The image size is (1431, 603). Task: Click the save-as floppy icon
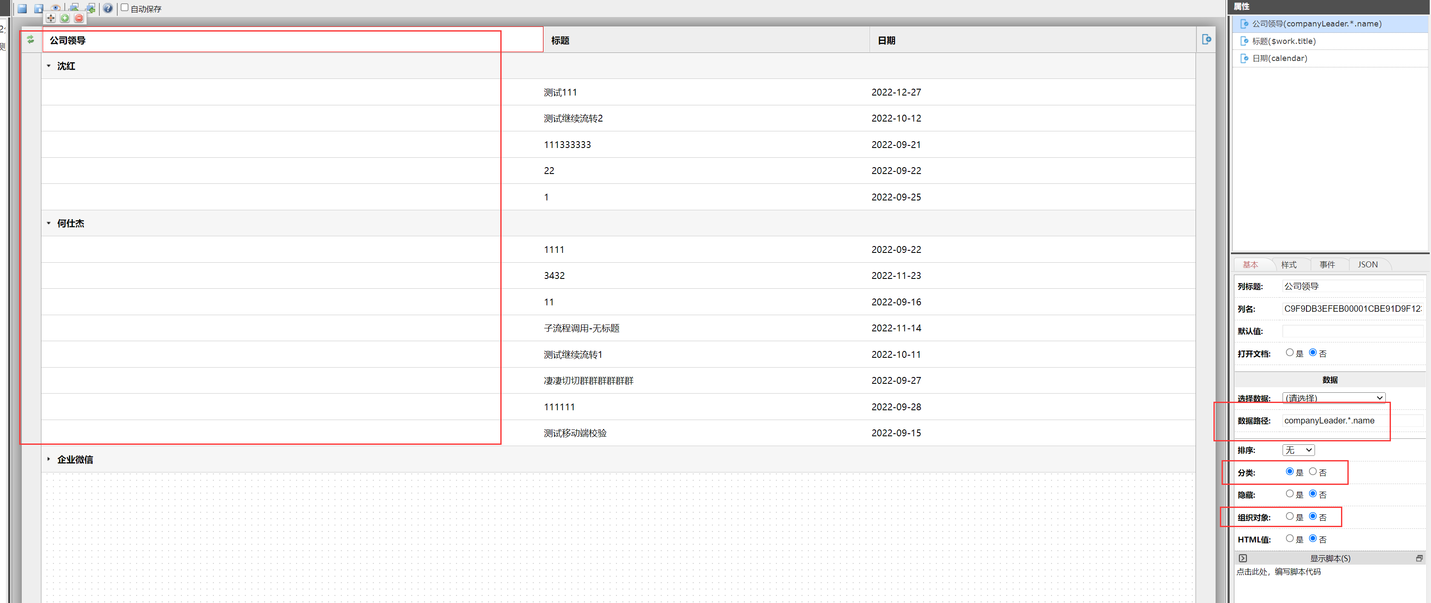(x=38, y=9)
